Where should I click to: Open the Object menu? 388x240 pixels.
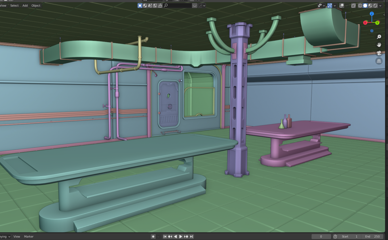36,5
